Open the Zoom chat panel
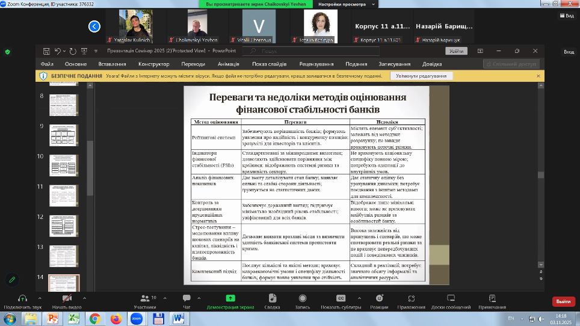The height and width of the screenshot is (326, 580). pyautogui.click(x=187, y=298)
